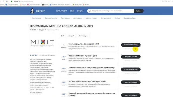Screen dimensions: 173x97
Task: Open the Мебель category
Action: coord(117,18)
